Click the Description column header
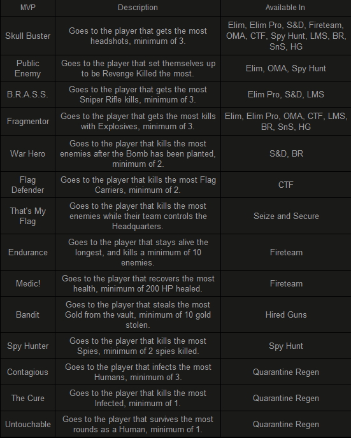Viewport: 351px width, 438px height. click(x=138, y=8)
